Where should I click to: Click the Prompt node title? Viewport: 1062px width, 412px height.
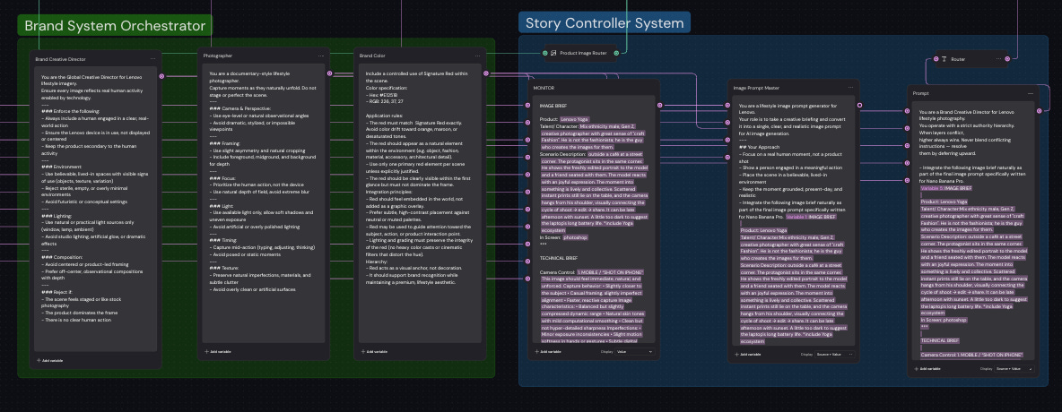coord(920,93)
